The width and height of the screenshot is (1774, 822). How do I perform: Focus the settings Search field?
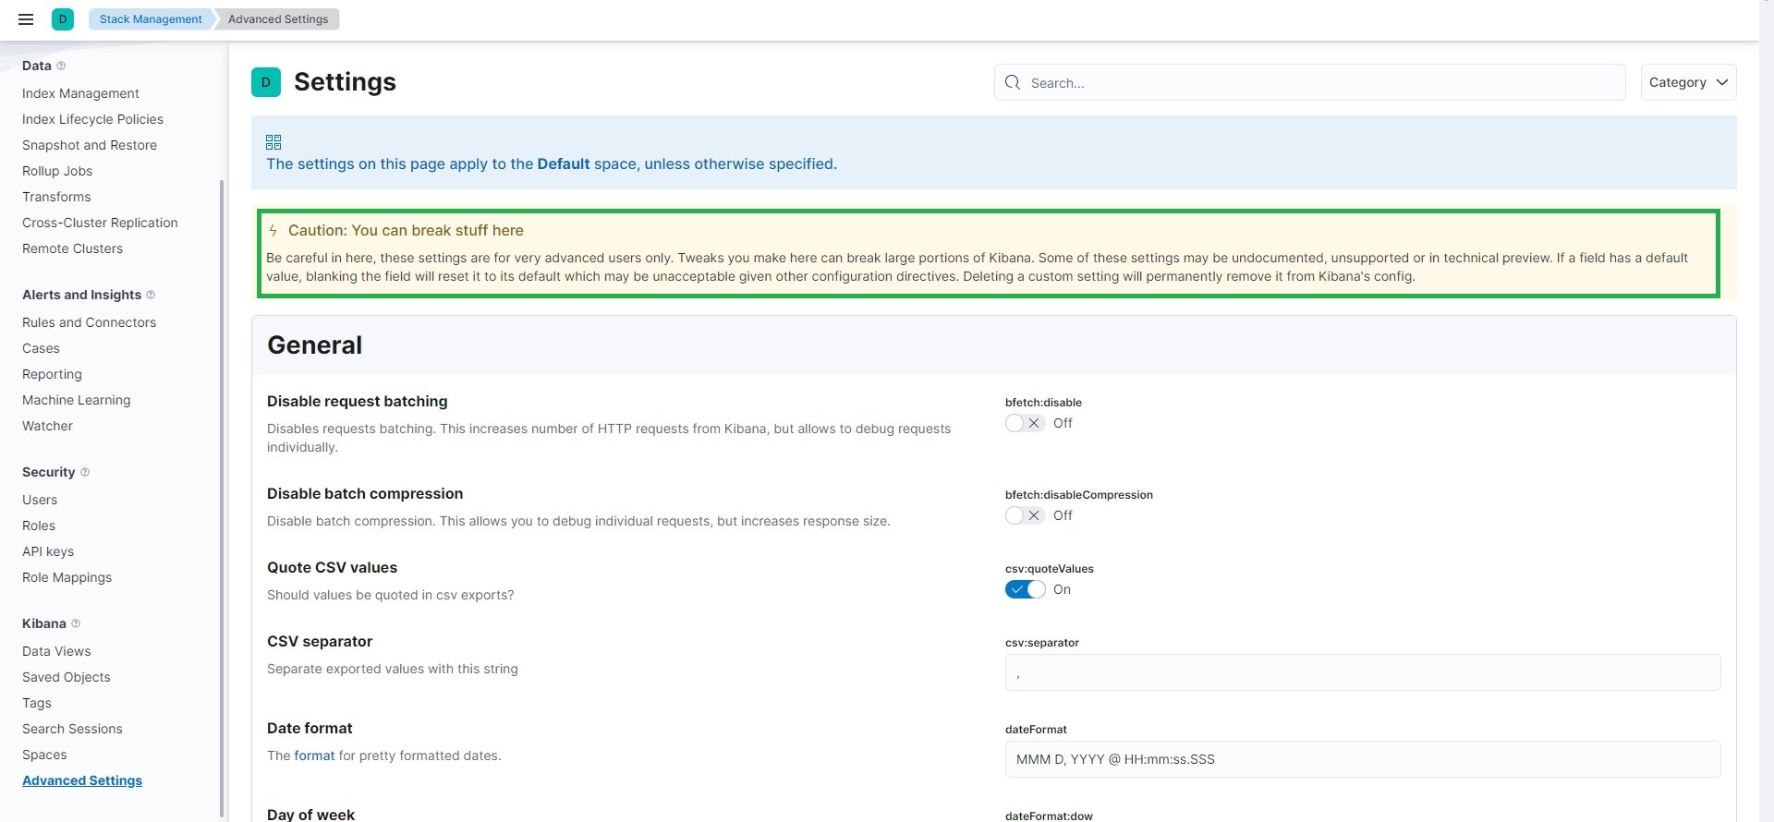click(x=1309, y=82)
